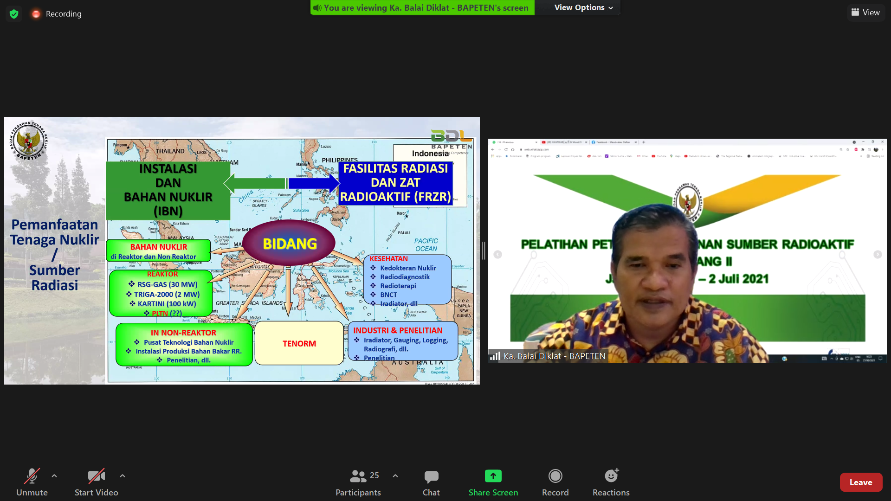The image size is (891, 501).
Task: Leave the meeting
Action: (x=861, y=482)
